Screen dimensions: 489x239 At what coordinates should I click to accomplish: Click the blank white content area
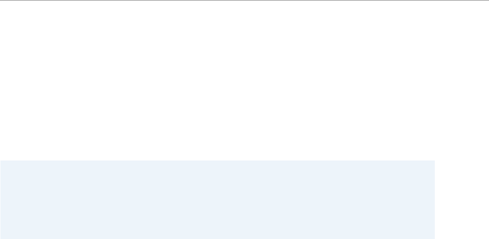(x=245, y=80)
